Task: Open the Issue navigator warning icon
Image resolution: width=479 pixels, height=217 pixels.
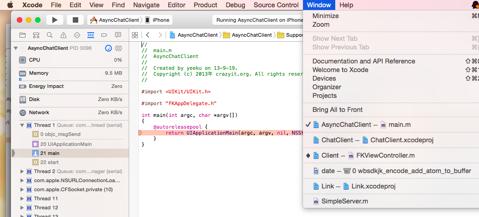Action: [63, 35]
